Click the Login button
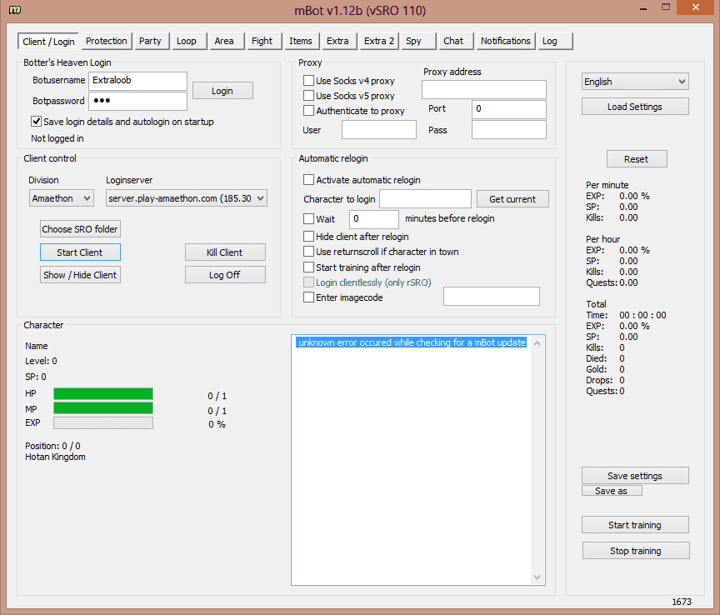This screenshot has height=615, width=720. pyautogui.click(x=222, y=91)
